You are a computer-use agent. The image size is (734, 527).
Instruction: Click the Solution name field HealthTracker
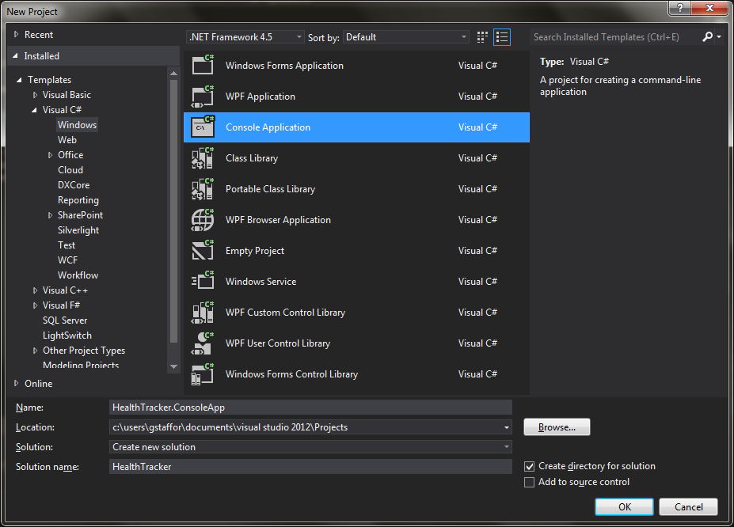[310, 467]
